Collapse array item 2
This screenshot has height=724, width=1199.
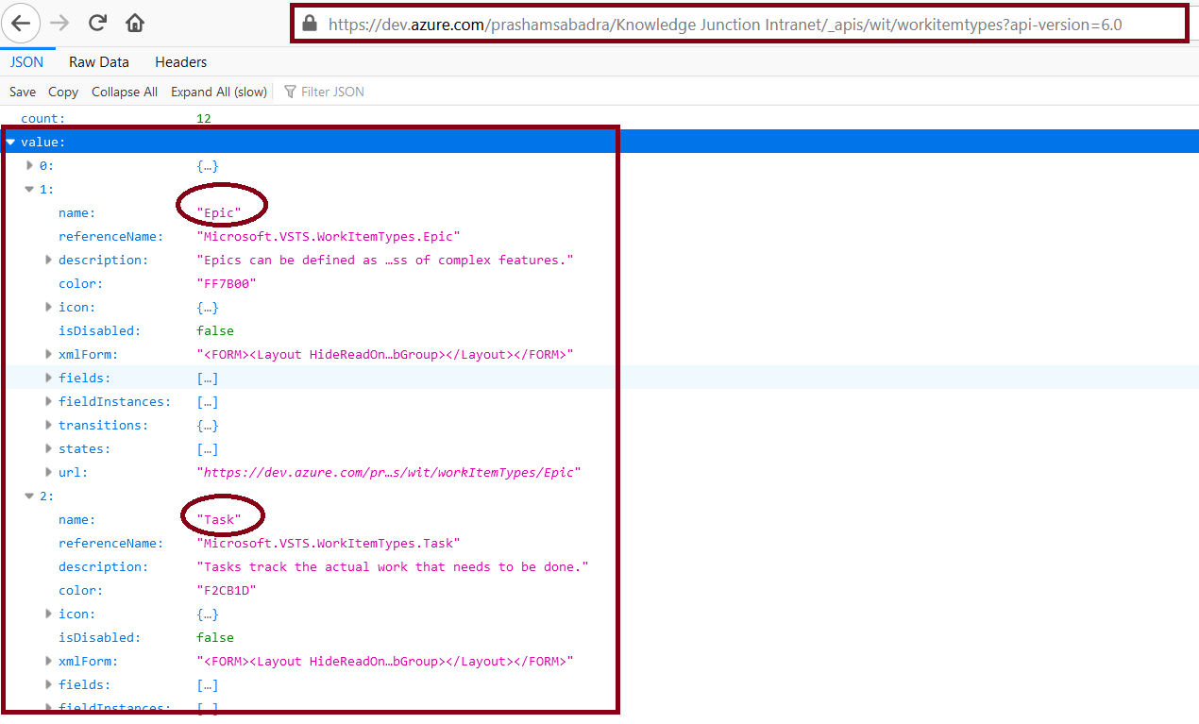coord(30,496)
